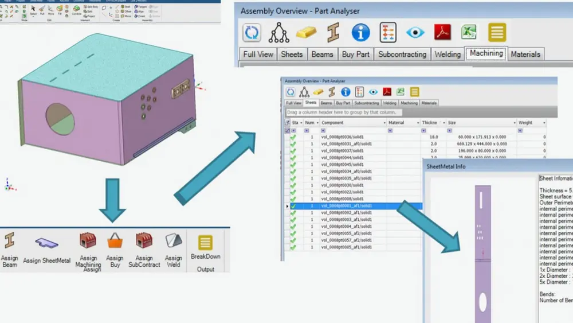Click the blue Info icon
Image resolution: width=573 pixels, height=323 pixels.
point(360,33)
